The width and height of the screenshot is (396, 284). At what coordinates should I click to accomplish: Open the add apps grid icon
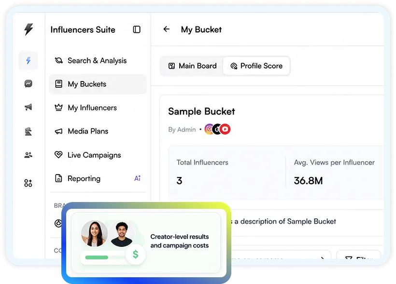click(x=28, y=183)
